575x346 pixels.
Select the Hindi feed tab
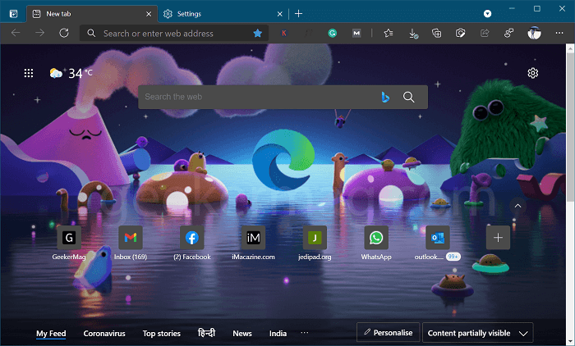tap(206, 333)
